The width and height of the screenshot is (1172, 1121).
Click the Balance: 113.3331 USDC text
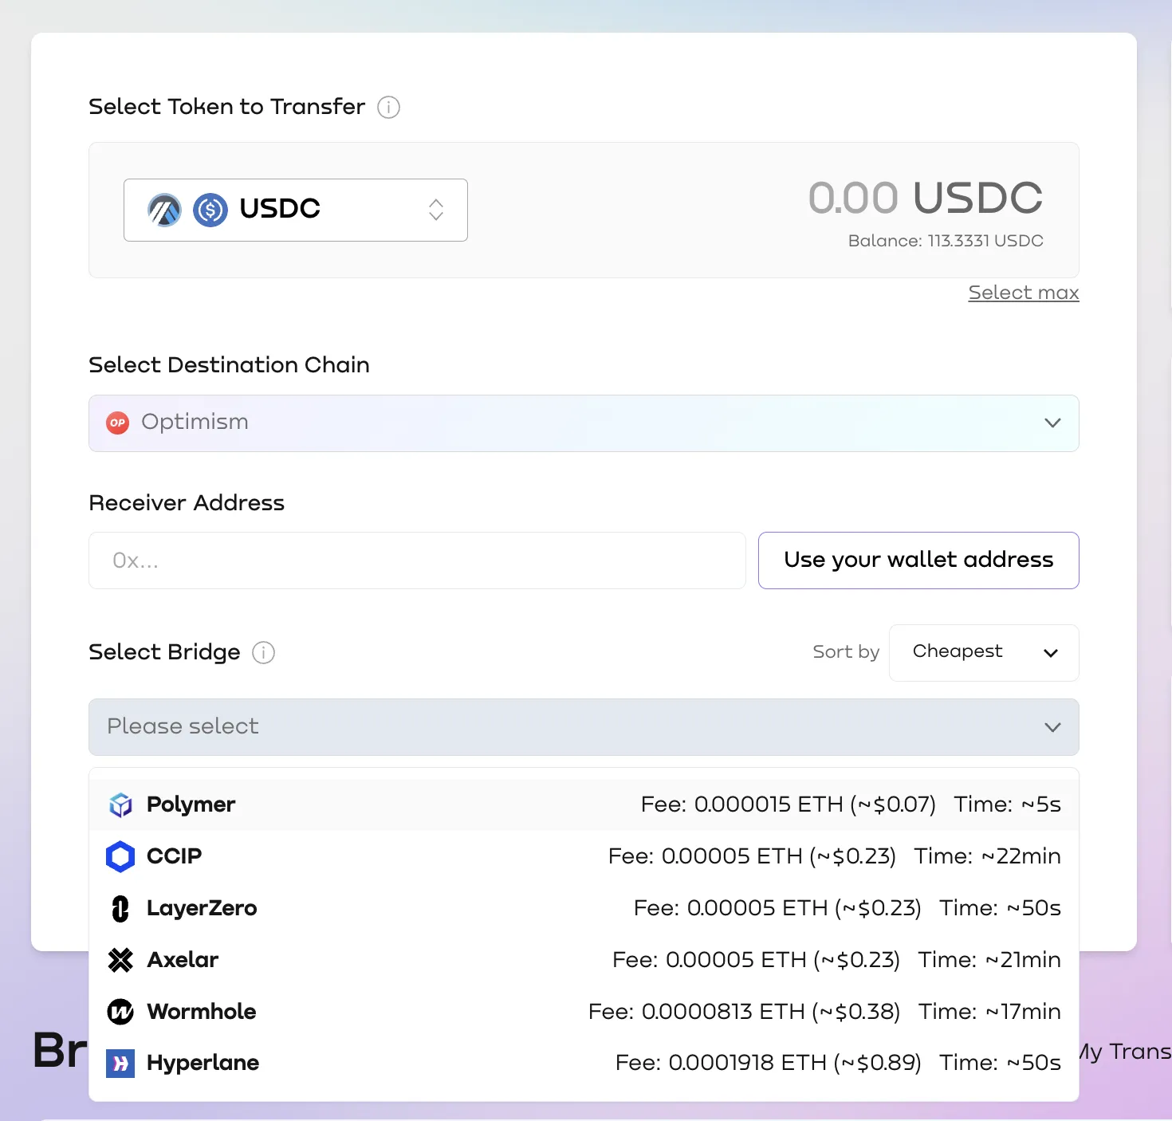coord(946,241)
